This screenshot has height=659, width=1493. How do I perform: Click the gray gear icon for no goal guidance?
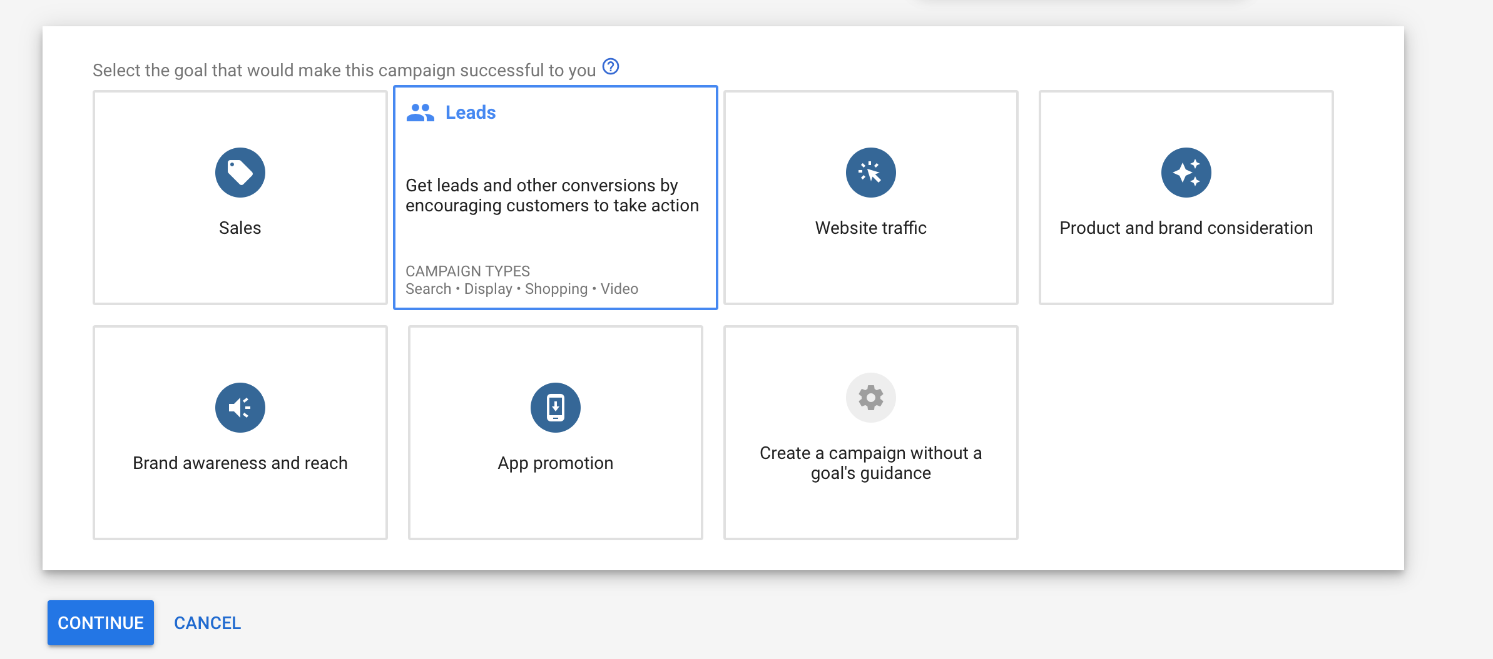[x=871, y=398]
